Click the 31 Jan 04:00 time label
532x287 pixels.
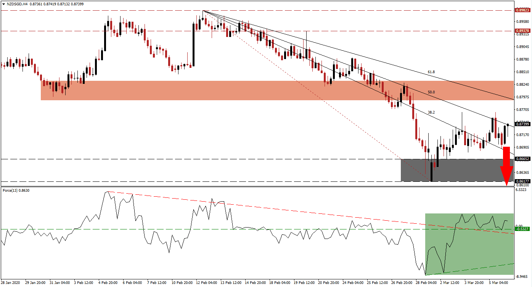[x=60, y=283]
